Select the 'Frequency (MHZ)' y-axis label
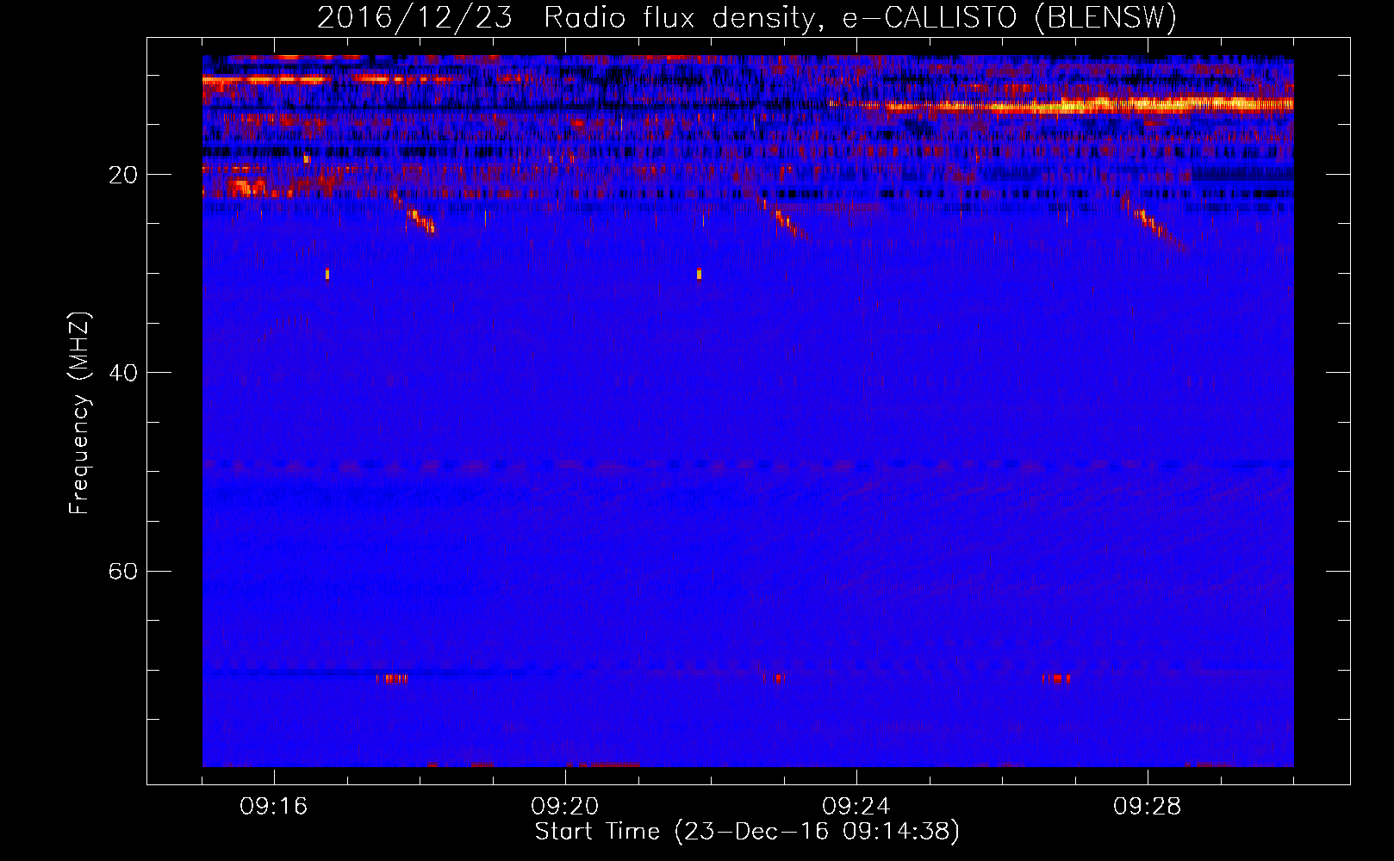 [x=79, y=413]
